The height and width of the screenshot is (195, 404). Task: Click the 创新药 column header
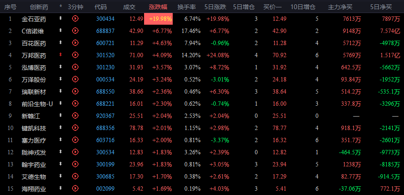(x=39, y=7)
